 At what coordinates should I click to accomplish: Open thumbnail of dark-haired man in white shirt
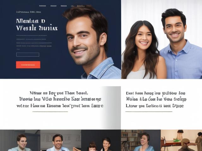(x=61, y=140)
